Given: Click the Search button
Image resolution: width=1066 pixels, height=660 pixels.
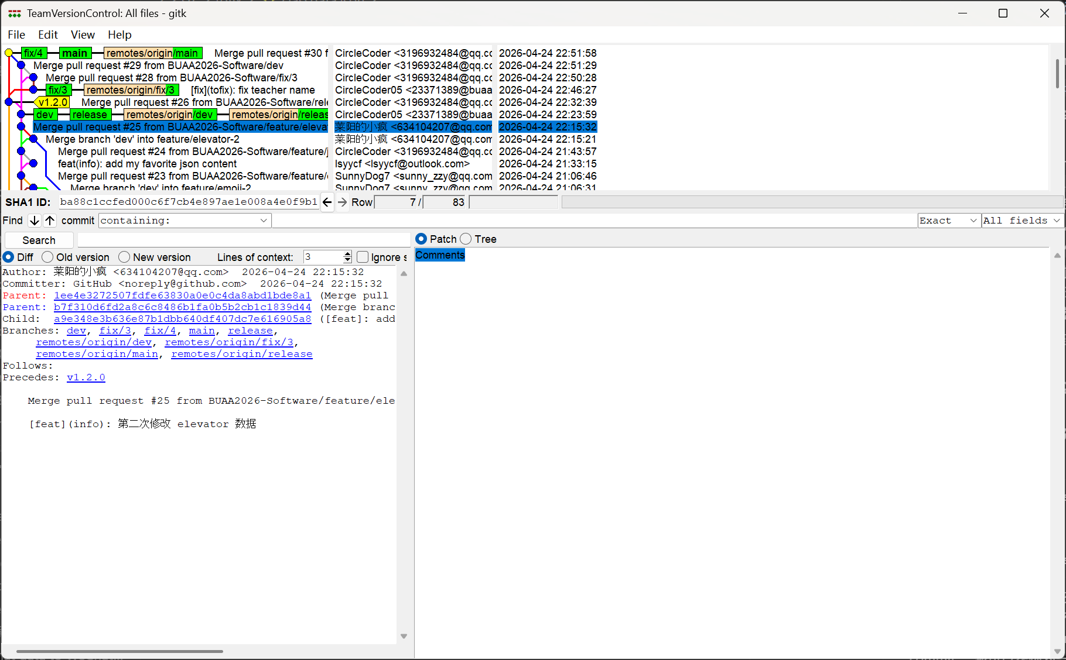Looking at the screenshot, I should coord(39,240).
